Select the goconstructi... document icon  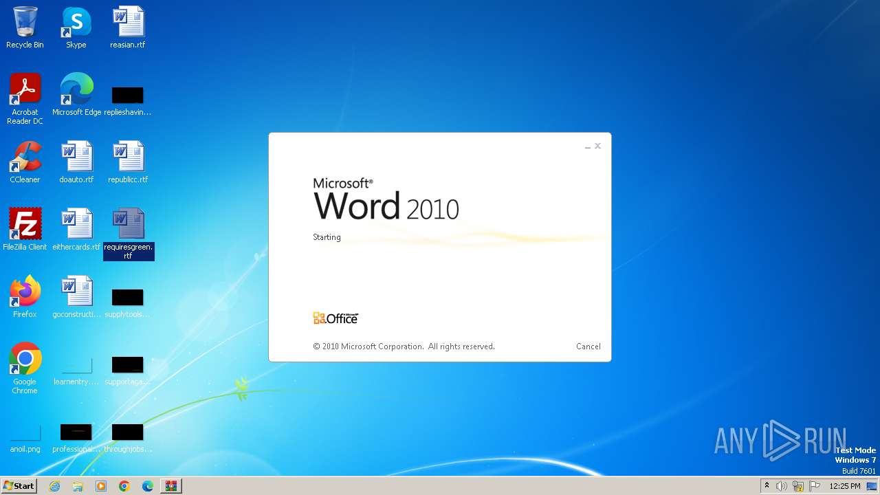tap(76, 297)
